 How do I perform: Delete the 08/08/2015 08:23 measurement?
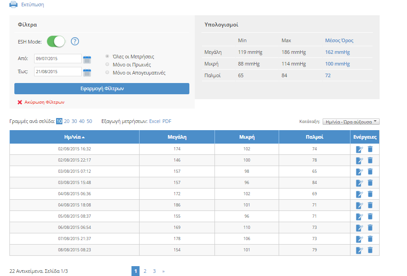tap(370, 250)
